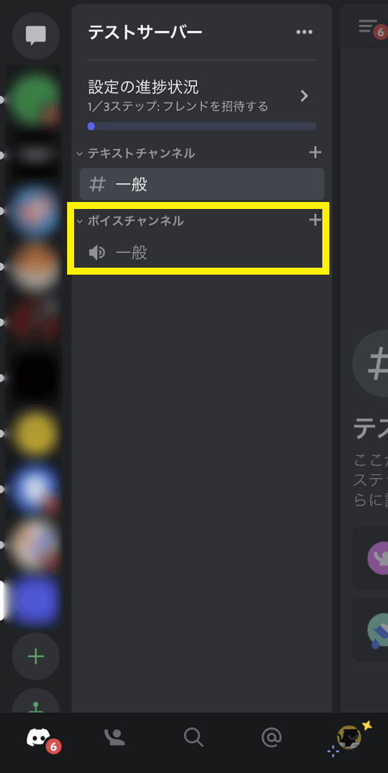This screenshot has width=388, height=773.
Task: Open friends tab in bottom bar
Action: [x=115, y=737]
